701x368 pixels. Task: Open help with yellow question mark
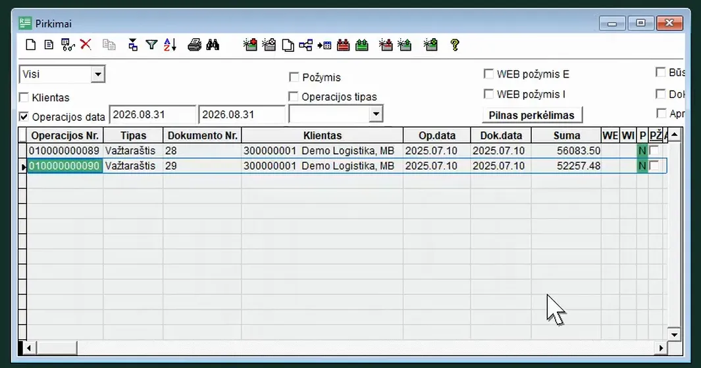click(455, 45)
